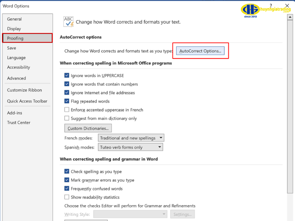Click the AutoCorrect Options button
The width and height of the screenshot is (295, 221).
click(x=200, y=51)
